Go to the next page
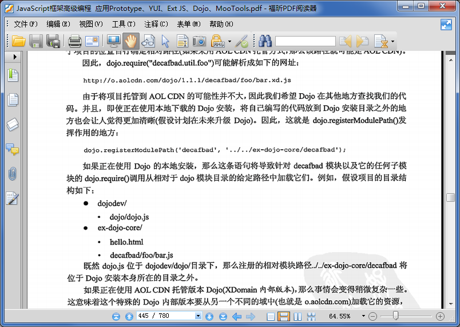This screenshot has width=460, height=327. coord(209,317)
